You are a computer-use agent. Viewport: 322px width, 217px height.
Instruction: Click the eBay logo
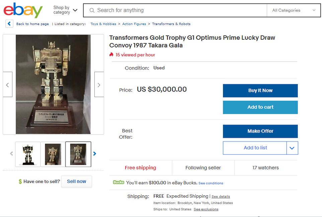click(23, 10)
